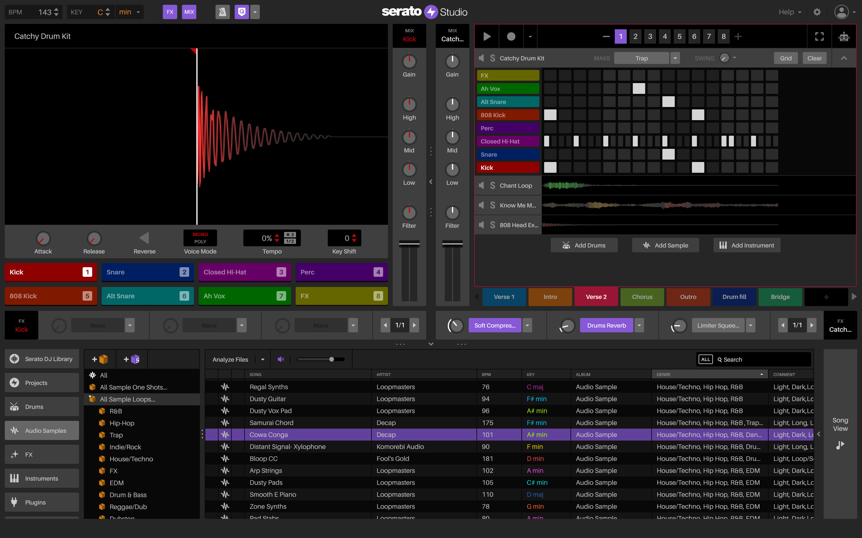Click the record button
The height and width of the screenshot is (538, 862).
pyautogui.click(x=511, y=37)
